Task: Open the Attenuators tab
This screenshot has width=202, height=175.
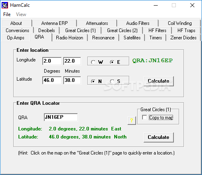Action: point(97,23)
